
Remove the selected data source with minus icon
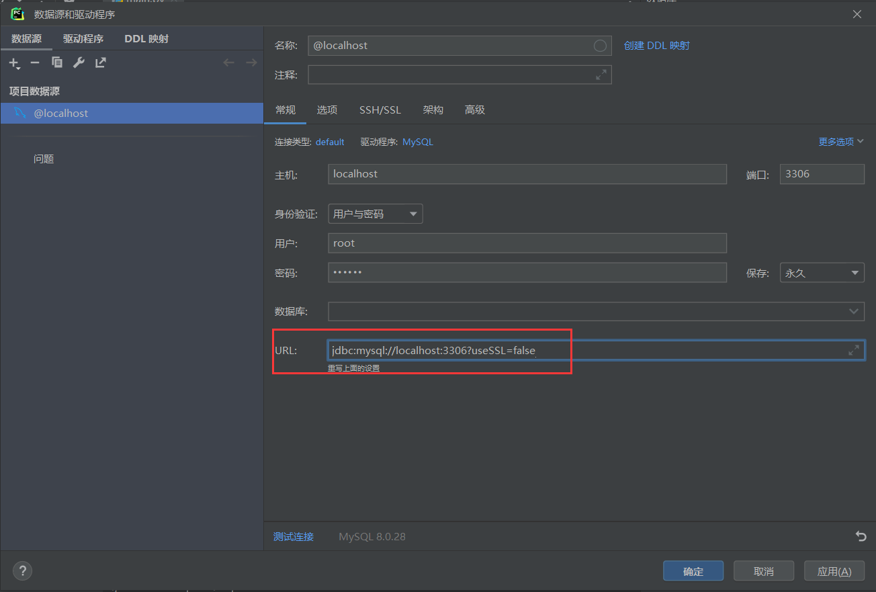[35, 62]
